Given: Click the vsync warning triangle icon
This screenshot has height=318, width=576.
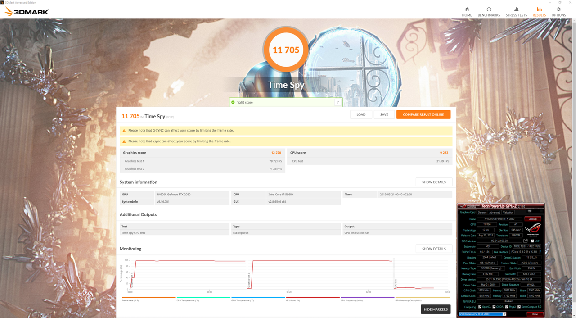Looking at the screenshot, I should pyautogui.click(x=124, y=141).
